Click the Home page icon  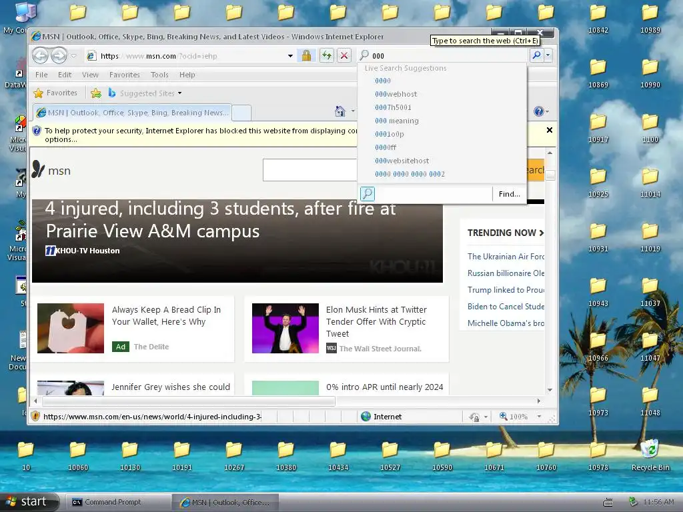[x=339, y=111]
